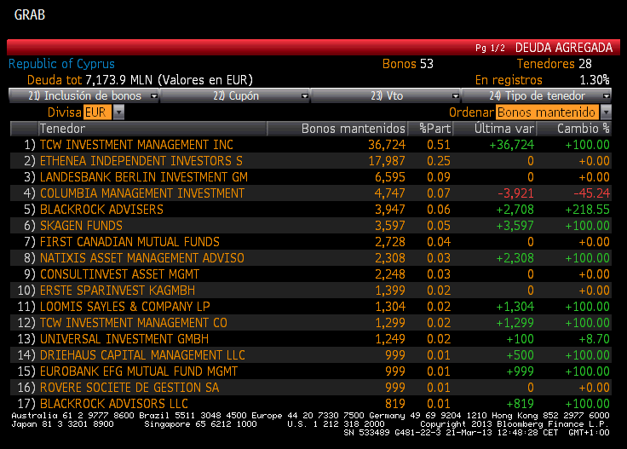This screenshot has width=627, height=449.
Task: Click the GRAB label
Action: 30,14
